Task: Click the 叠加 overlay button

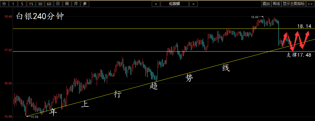Action: (266, 4)
